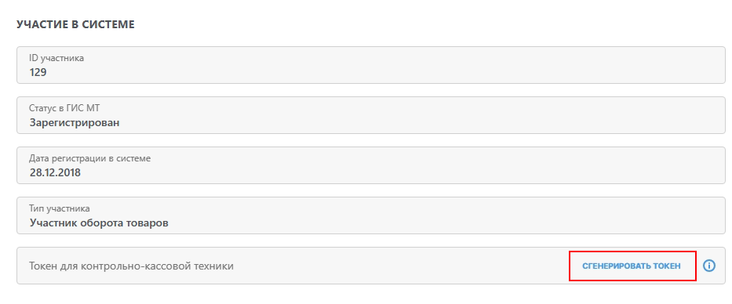Screen dimensions: 732x304
Task: Click the Участник оборота товаров value
Action: click(99, 223)
